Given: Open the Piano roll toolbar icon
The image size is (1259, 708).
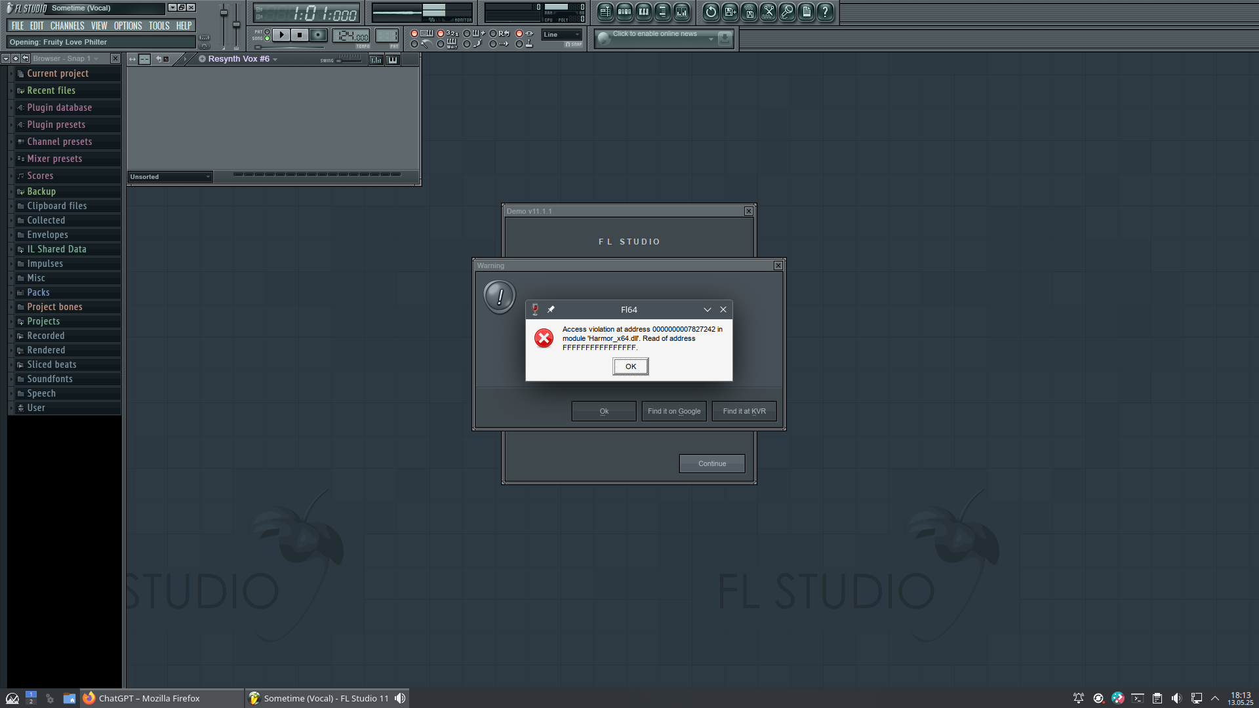Looking at the screenshot, I should coord(643,11).
